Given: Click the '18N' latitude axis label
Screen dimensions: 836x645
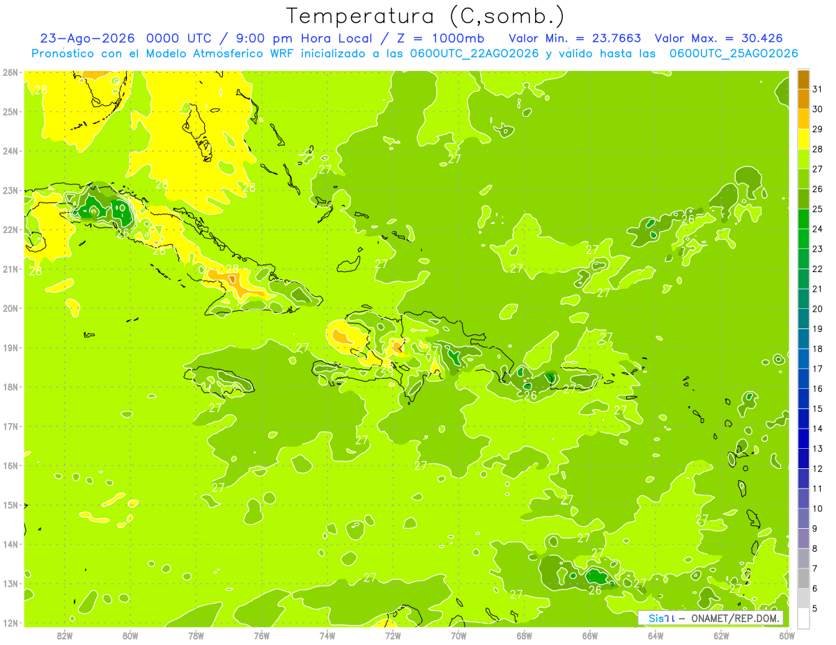Looking at the screenshot, I should click(10, 386).
